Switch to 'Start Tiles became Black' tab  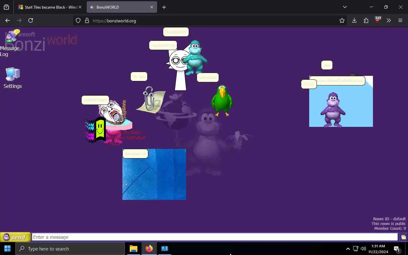(48, 7)
